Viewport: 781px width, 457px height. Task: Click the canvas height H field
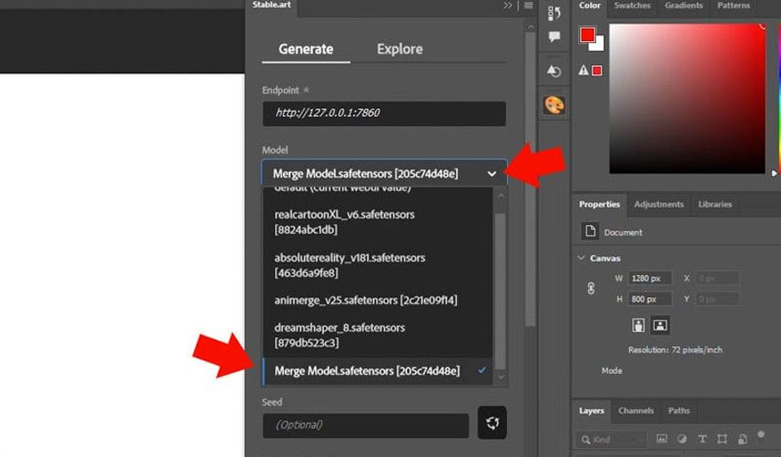click(650, 299)
